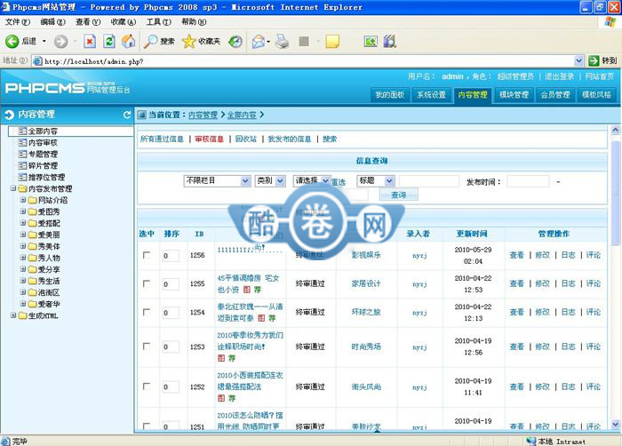The height and width of the screenshot is (446, 622).
Task: Tick the checkbox for row ID 1256
Action: point(147,255)
